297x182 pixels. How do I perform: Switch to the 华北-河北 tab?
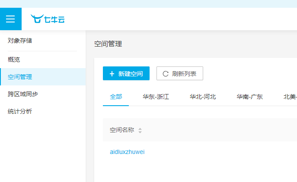[203, 97]
